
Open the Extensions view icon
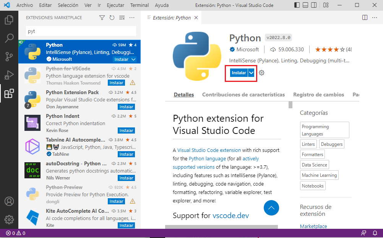click(x=9, y=93)
